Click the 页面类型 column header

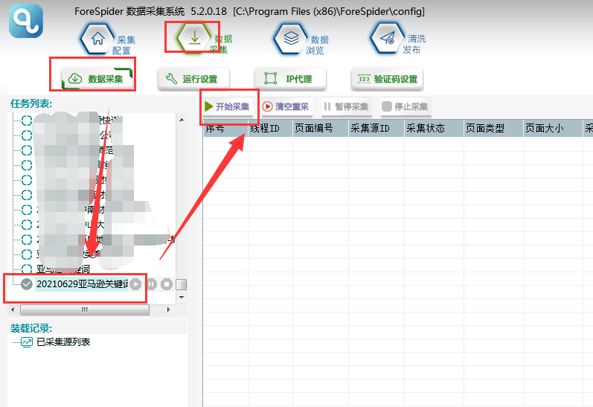(493, 128)
